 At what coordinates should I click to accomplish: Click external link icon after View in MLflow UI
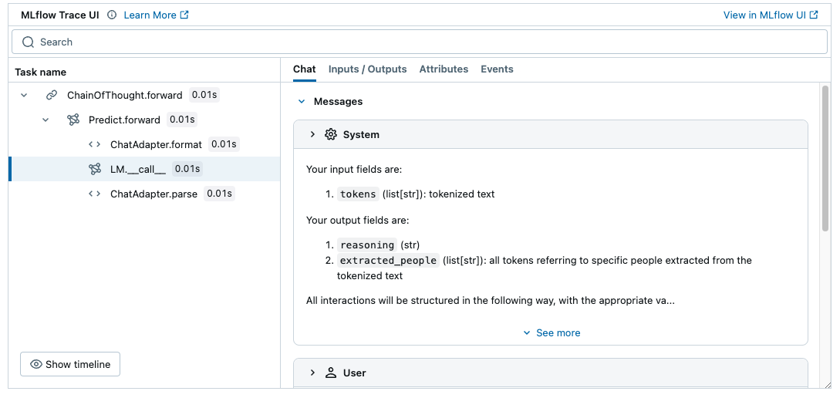pyautogui.click(x=814, y=15)
